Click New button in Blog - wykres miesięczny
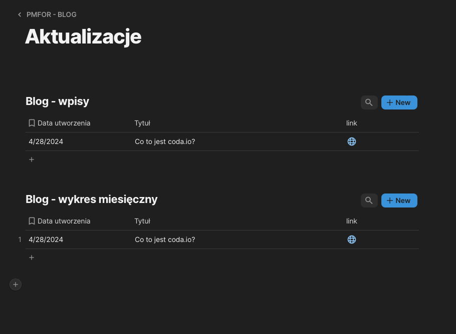Screen dimensions: 456x334 click(399, 200)
